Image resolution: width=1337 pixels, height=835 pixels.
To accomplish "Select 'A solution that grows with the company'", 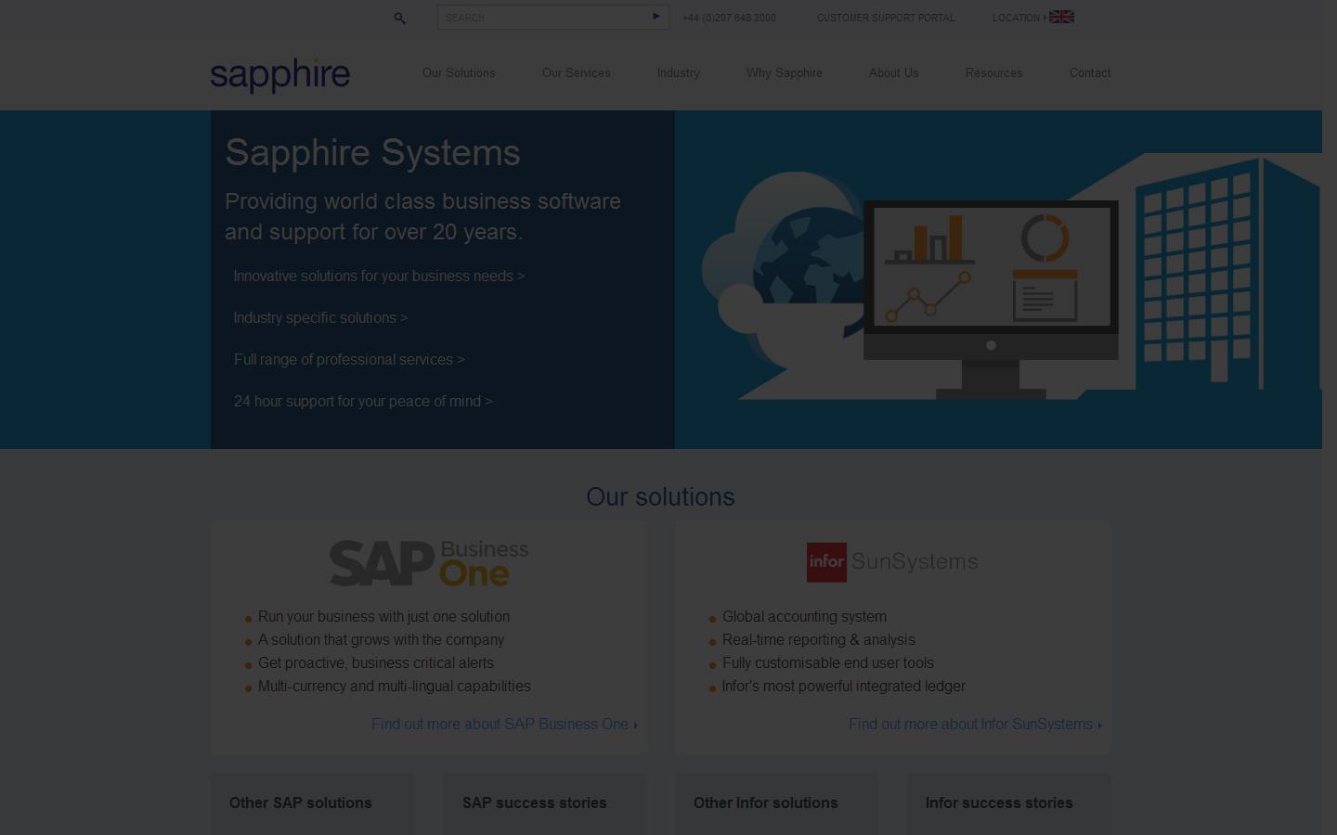I will [381, 640].
